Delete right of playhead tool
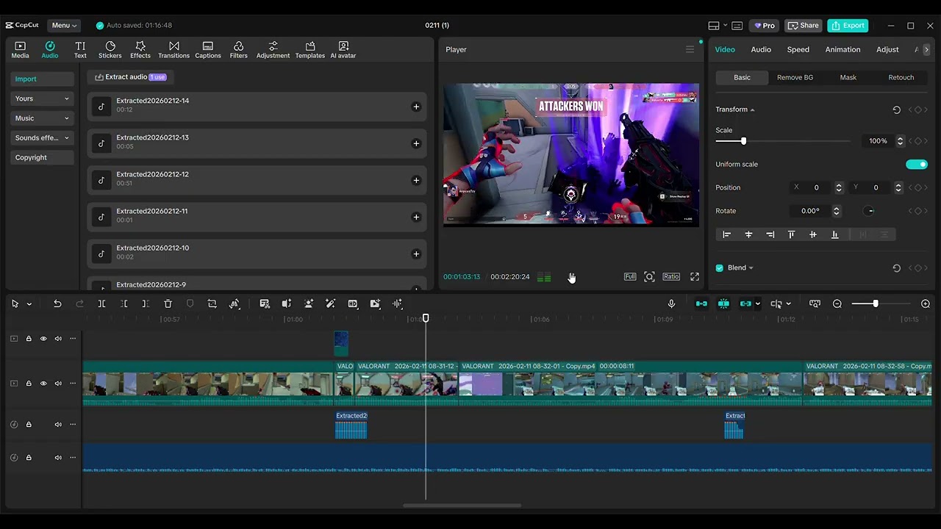Screen dimensions: 941x529 146,303
